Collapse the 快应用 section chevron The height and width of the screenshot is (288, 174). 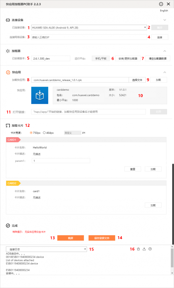(x=165, y=72)
